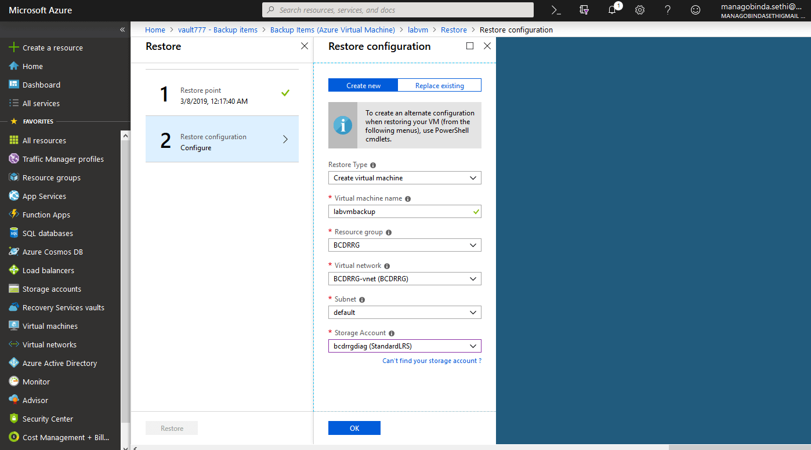Open the Resource group dropdown
This screenshot has height=450, width=811.
405,245
